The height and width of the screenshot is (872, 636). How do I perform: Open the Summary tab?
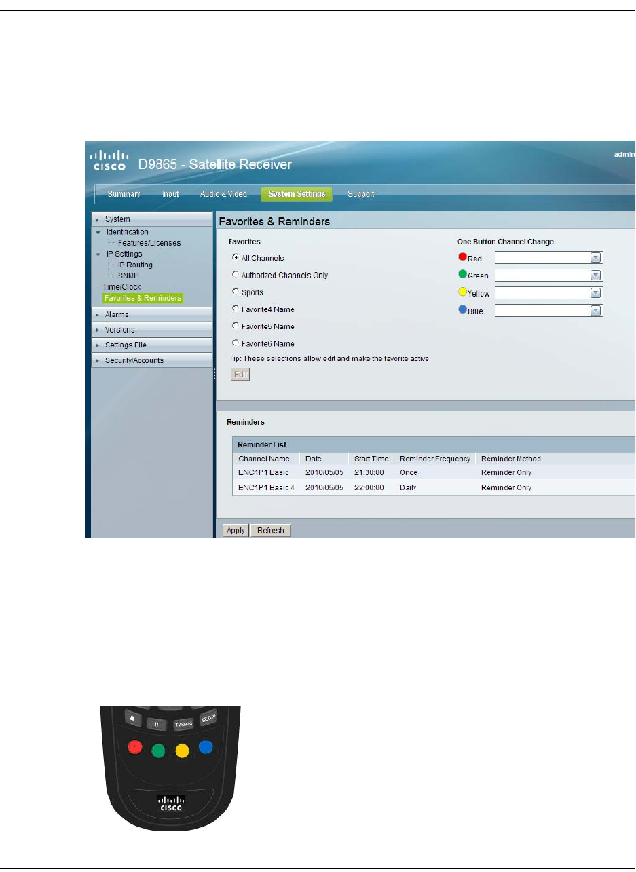click(124, 194)
